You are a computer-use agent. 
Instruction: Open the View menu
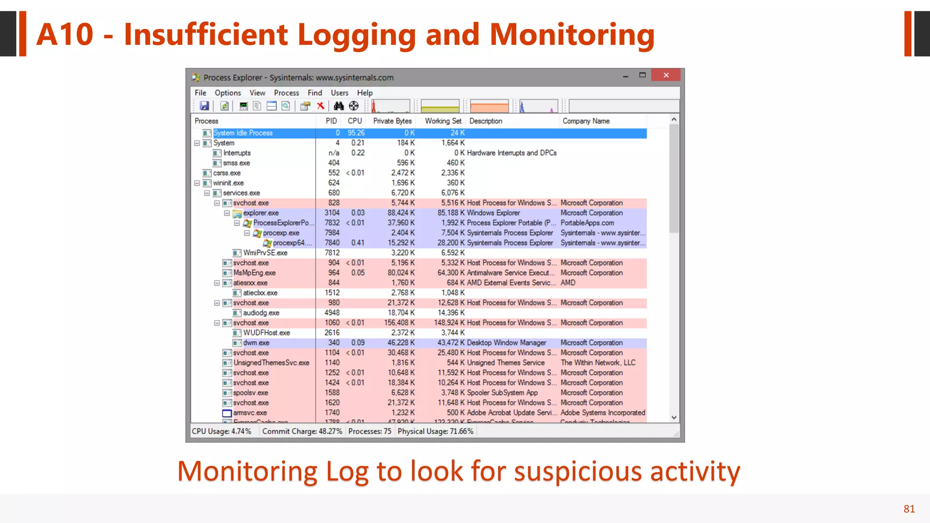[257, 93]
